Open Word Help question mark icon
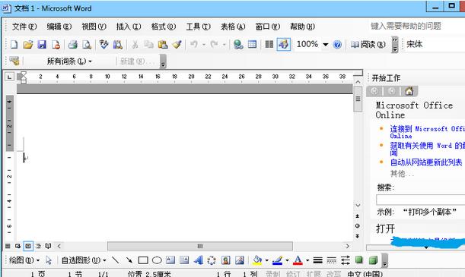465x277 pixels. [x=337, y=44]
